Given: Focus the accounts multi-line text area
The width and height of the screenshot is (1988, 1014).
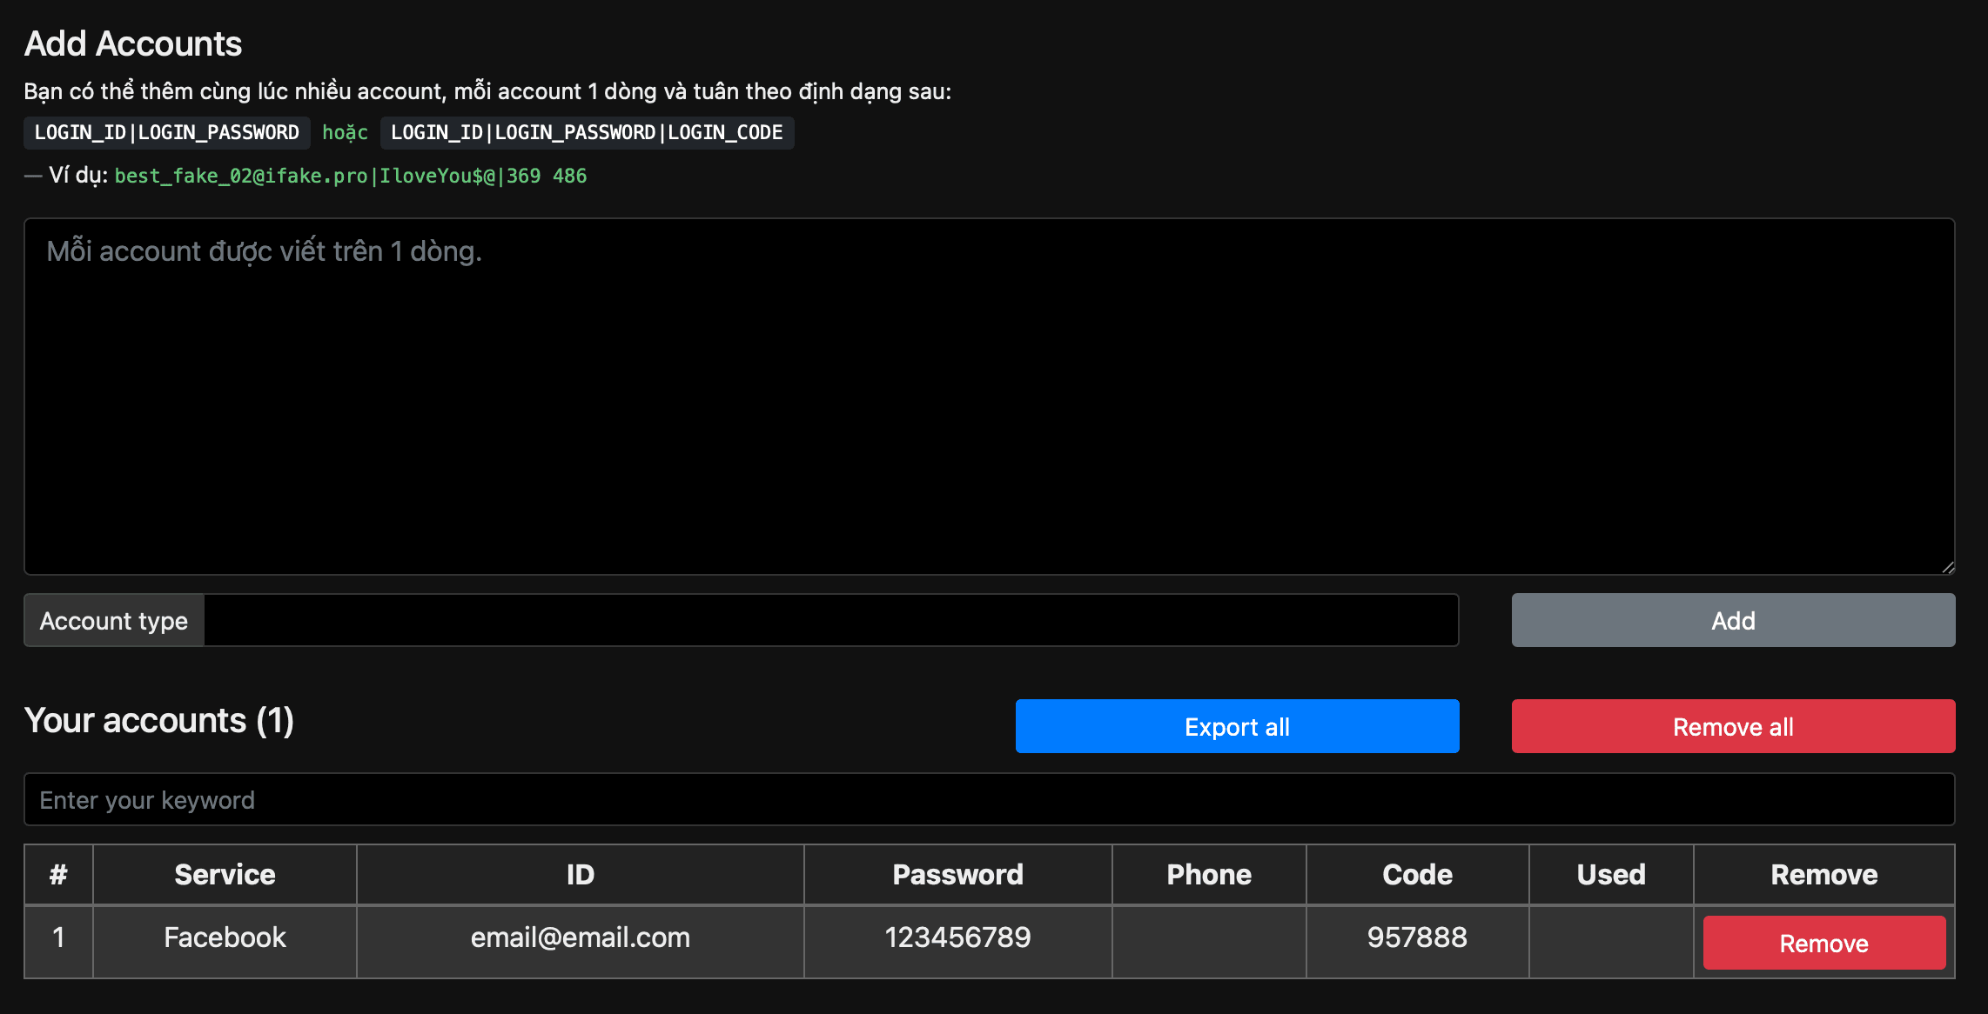Looking at the screenshot, I should [x=989, y=397].
